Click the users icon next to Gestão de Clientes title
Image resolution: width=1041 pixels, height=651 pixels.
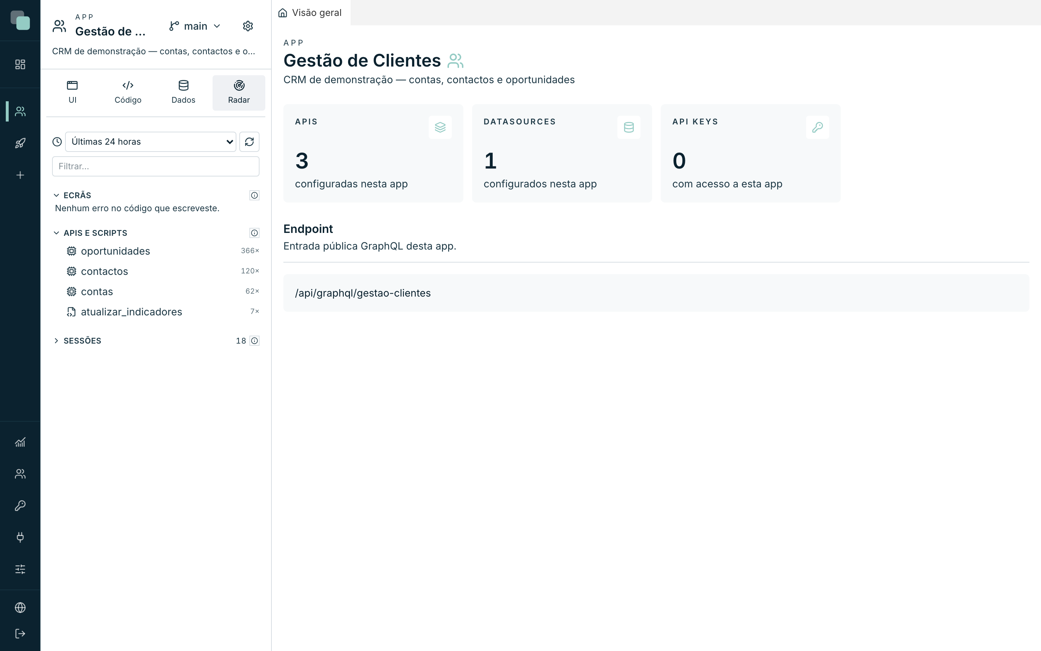455,61
